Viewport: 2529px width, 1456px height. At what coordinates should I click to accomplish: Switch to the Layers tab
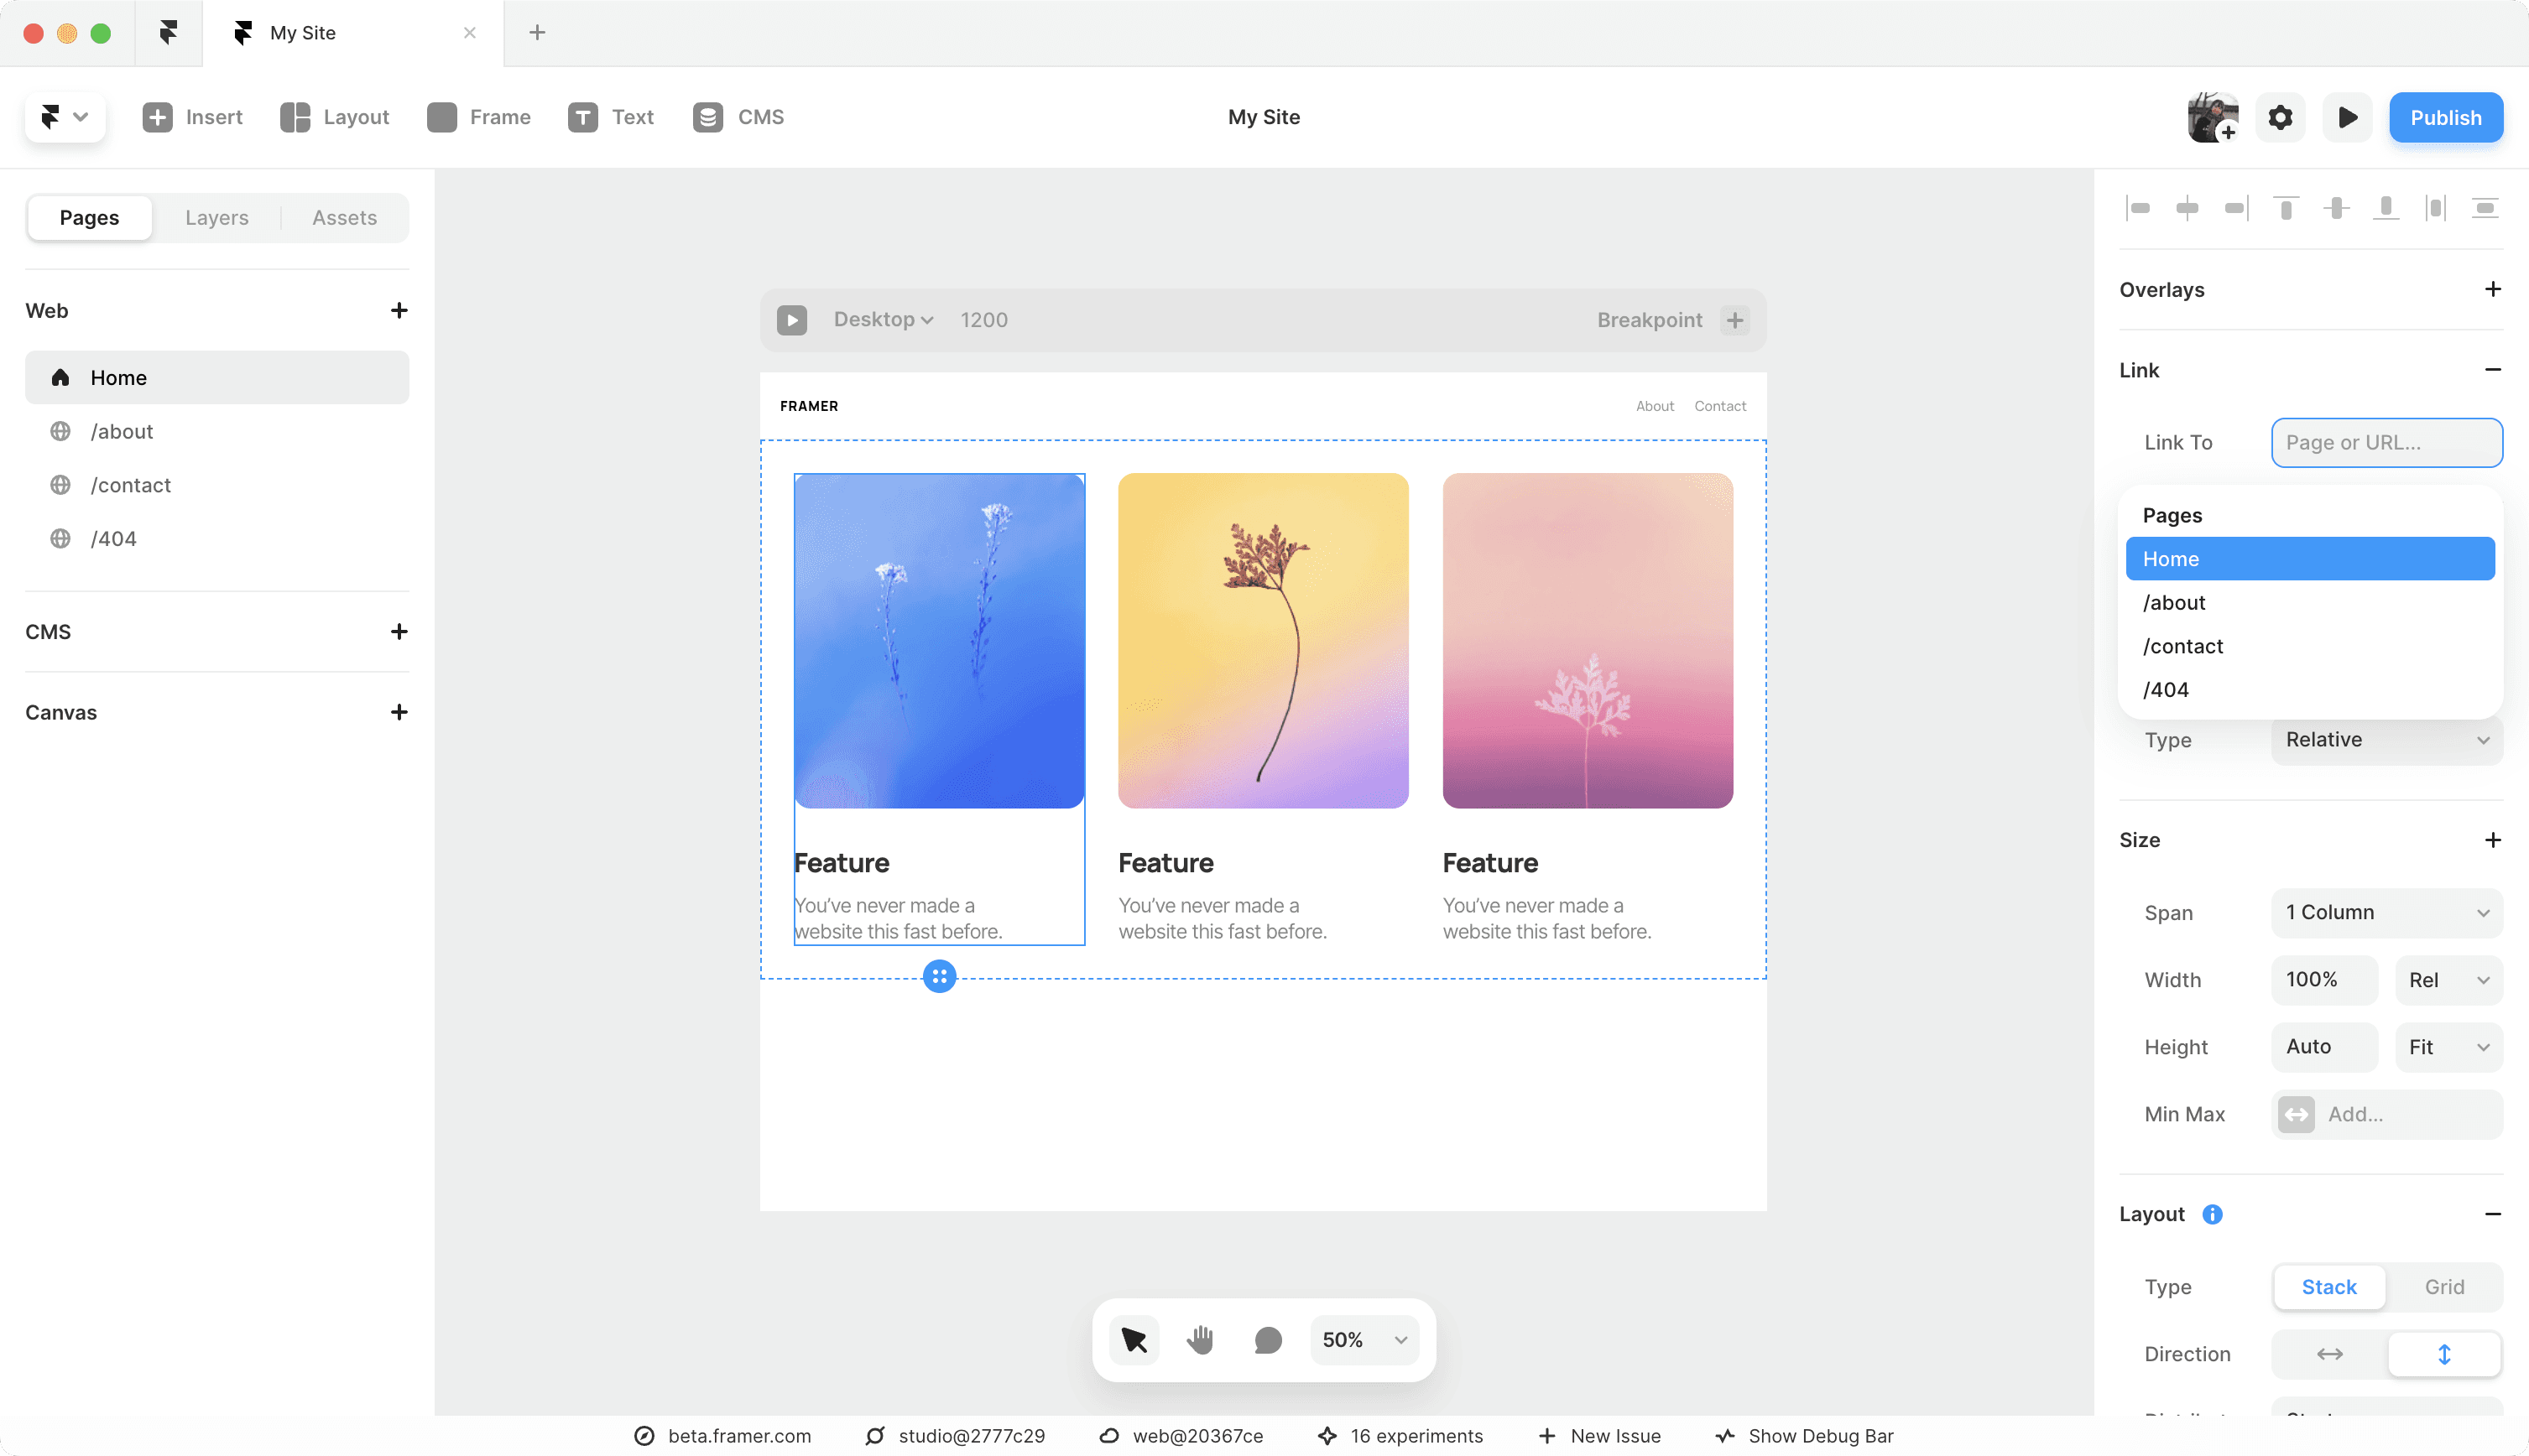tap(216, 218)
